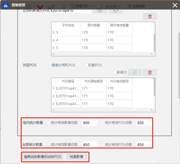This screenshot has height=164, width=180.
Task: Click left arrow of subfolder table scrollbar
Action: pos(53,54)
